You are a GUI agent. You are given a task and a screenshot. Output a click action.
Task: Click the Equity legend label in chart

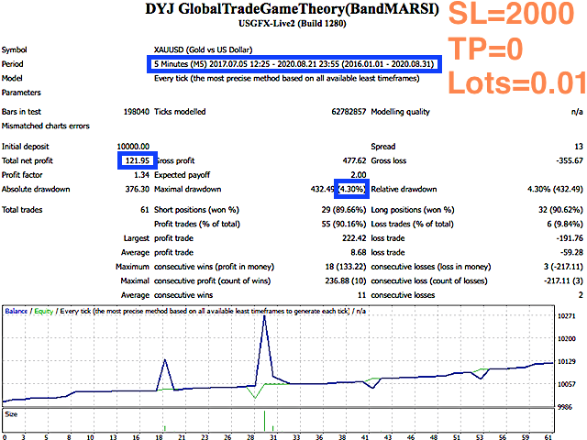pyautogui.click(x=44, y=311)
